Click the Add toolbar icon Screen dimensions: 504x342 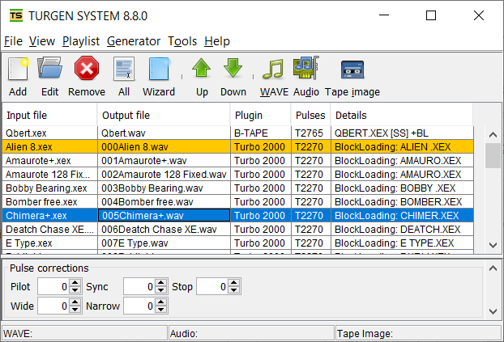tap(18, 69)
